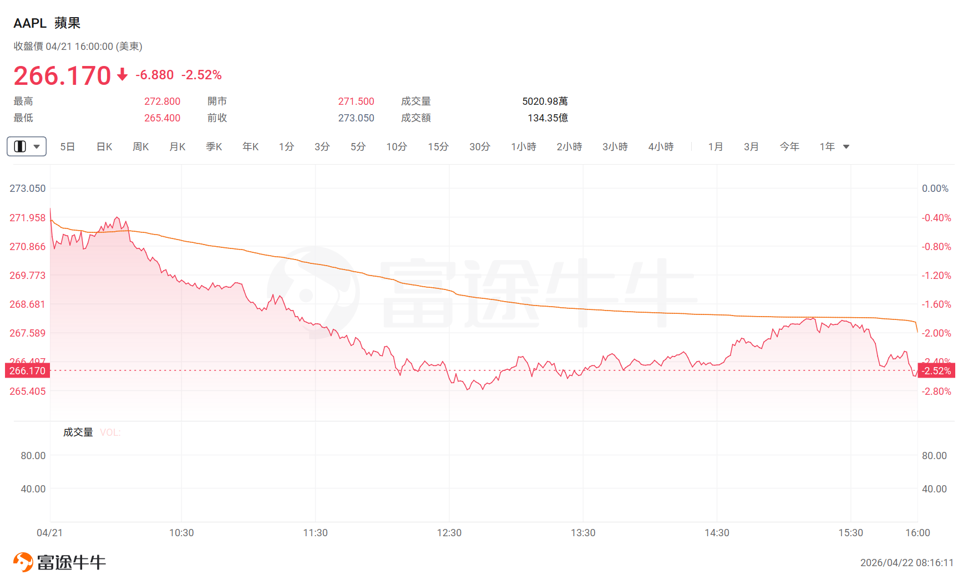968x585 pixels.
Task: Choose the 1小時 interval
Action: point(524,147)
